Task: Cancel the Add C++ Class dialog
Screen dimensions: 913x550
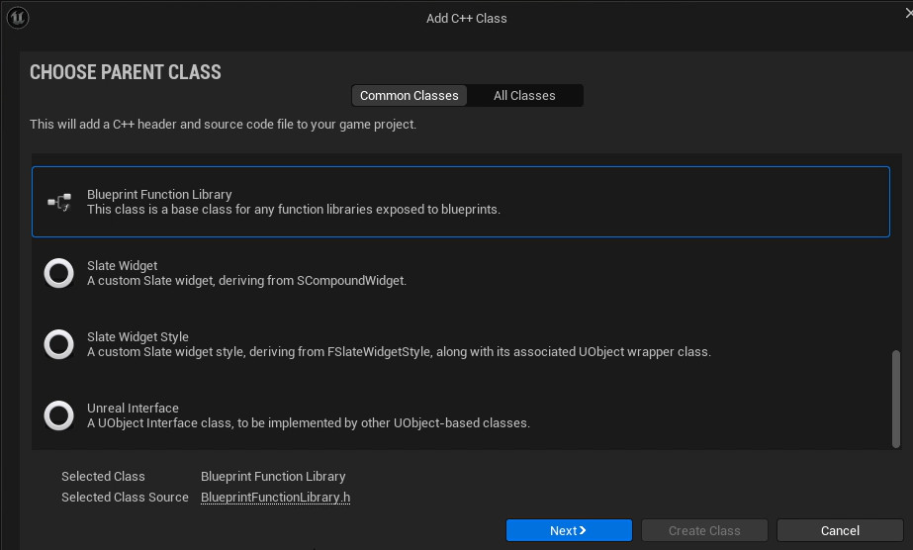Action: [840, 530]
